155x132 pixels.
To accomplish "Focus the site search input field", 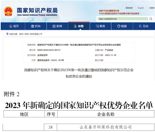I will point(123,19).
